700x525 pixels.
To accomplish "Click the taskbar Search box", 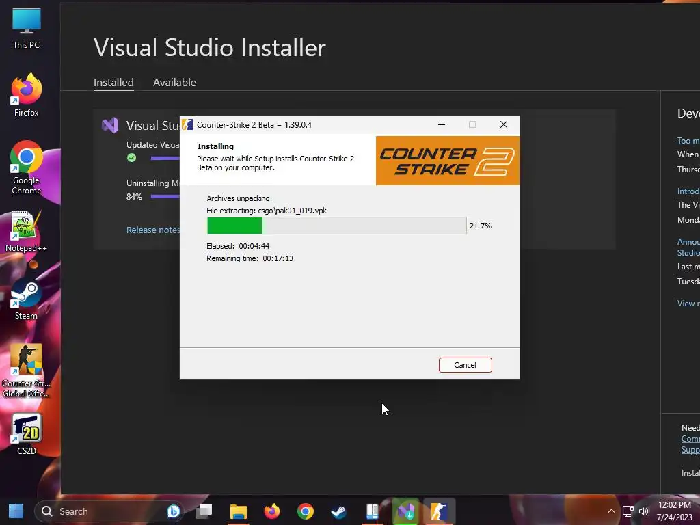I will click(x=109, y=511).
